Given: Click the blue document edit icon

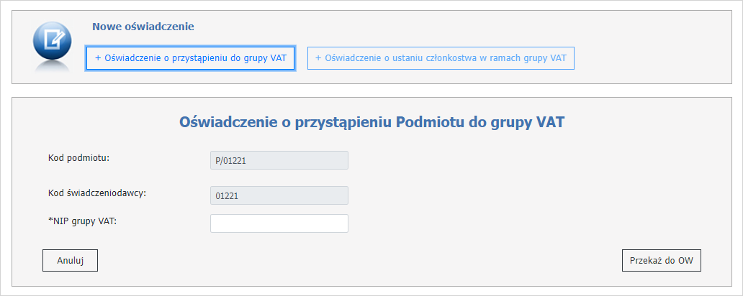Looking at the screenshot, I should point(52,41).
